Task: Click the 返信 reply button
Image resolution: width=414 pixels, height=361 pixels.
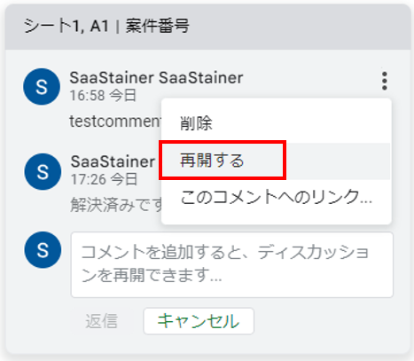Action: 102,321
